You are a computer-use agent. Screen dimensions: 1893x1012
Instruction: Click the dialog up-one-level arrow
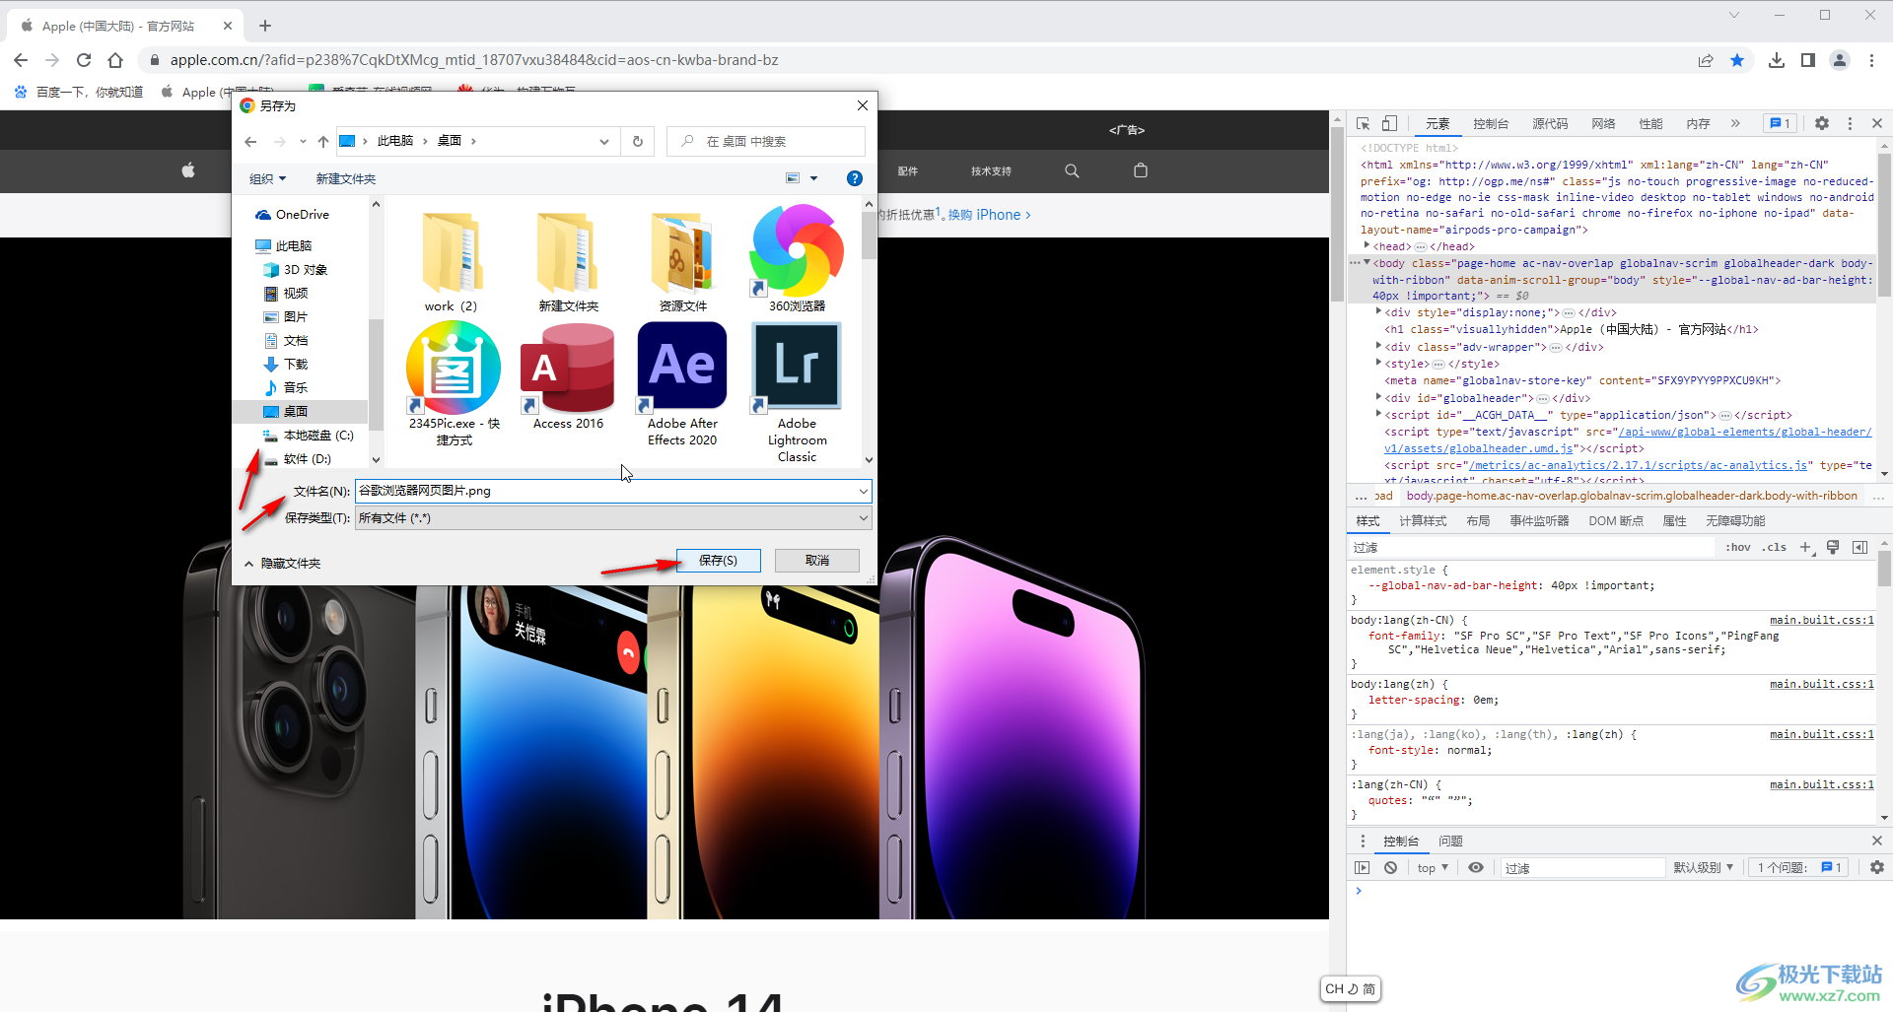pyautogui.click(x=323, y=141)
